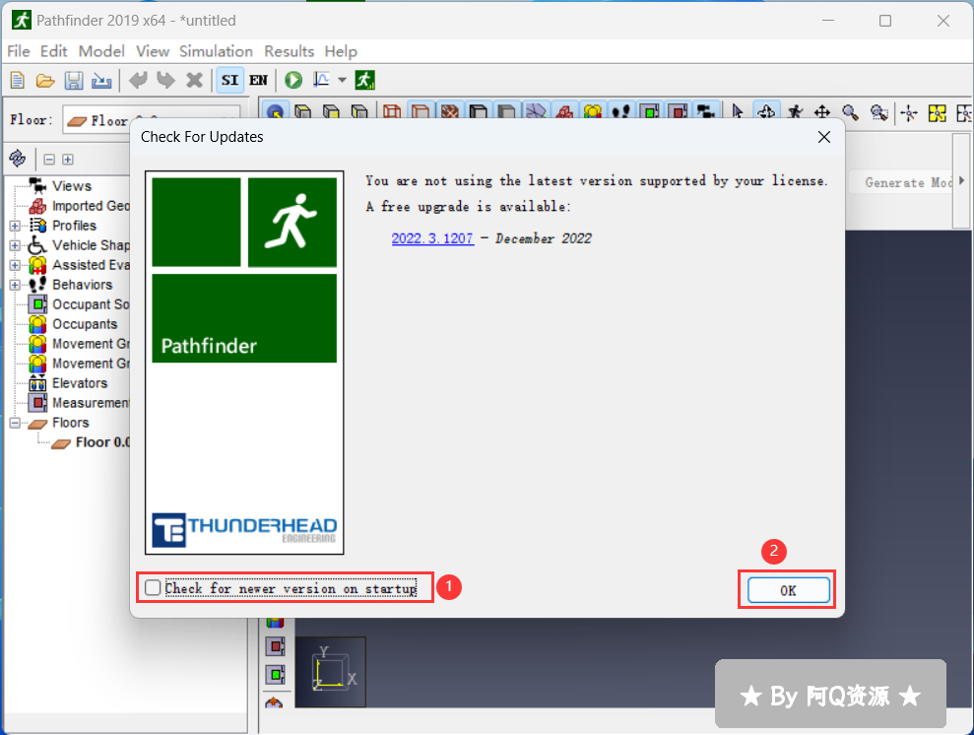
Task: Click the green room tool icon in the side toolbar
Action: click(275, 674)
